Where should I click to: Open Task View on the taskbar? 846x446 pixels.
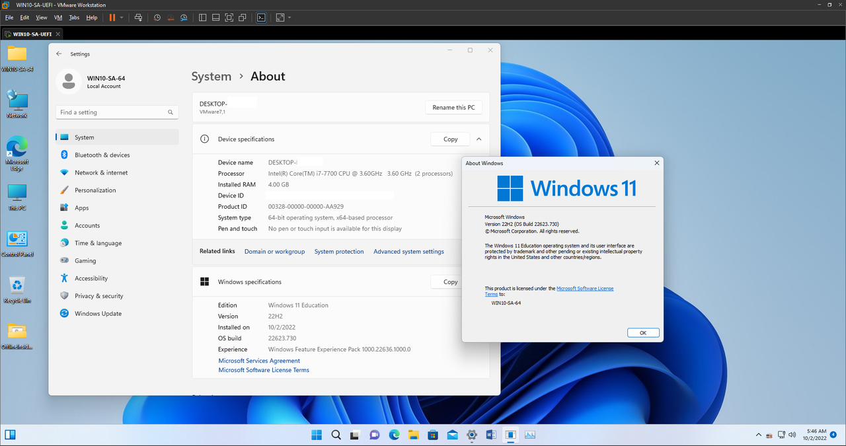(x=355, y=435)
